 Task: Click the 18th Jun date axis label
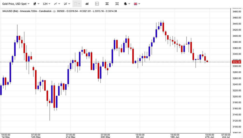(x=175, y=137)
